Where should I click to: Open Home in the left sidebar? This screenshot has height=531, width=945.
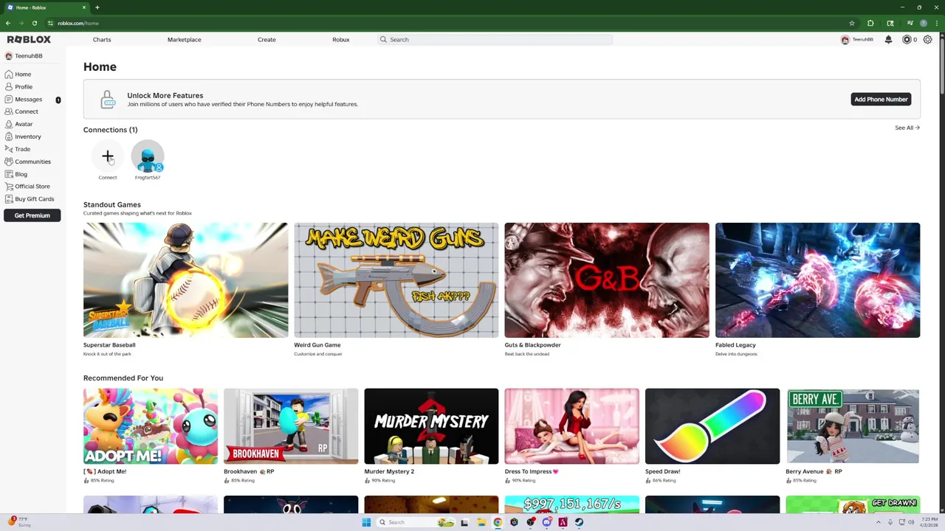(18, 74)
